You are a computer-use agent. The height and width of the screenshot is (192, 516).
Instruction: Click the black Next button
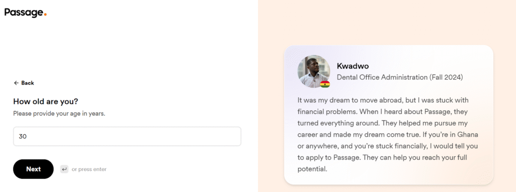(33, 169)
